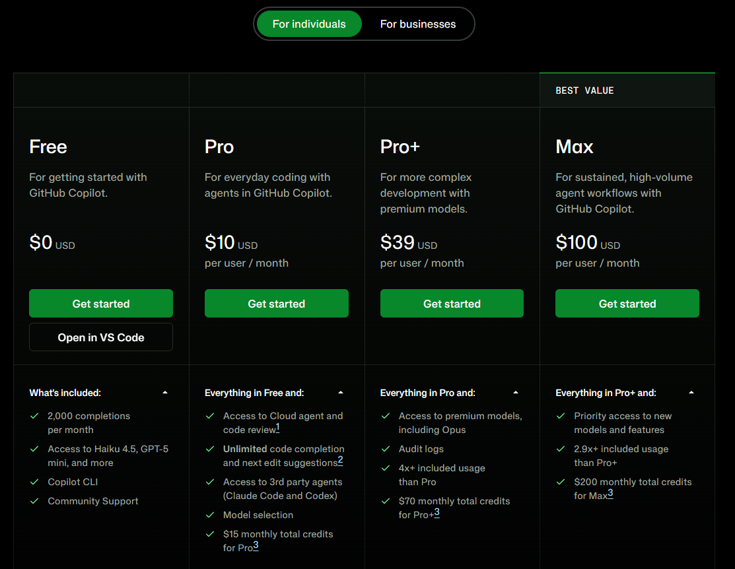Screen dimensions: 735x569
Task: Click per user / month under Pro price
Action: pyautogui.click(x=246, y=263)
